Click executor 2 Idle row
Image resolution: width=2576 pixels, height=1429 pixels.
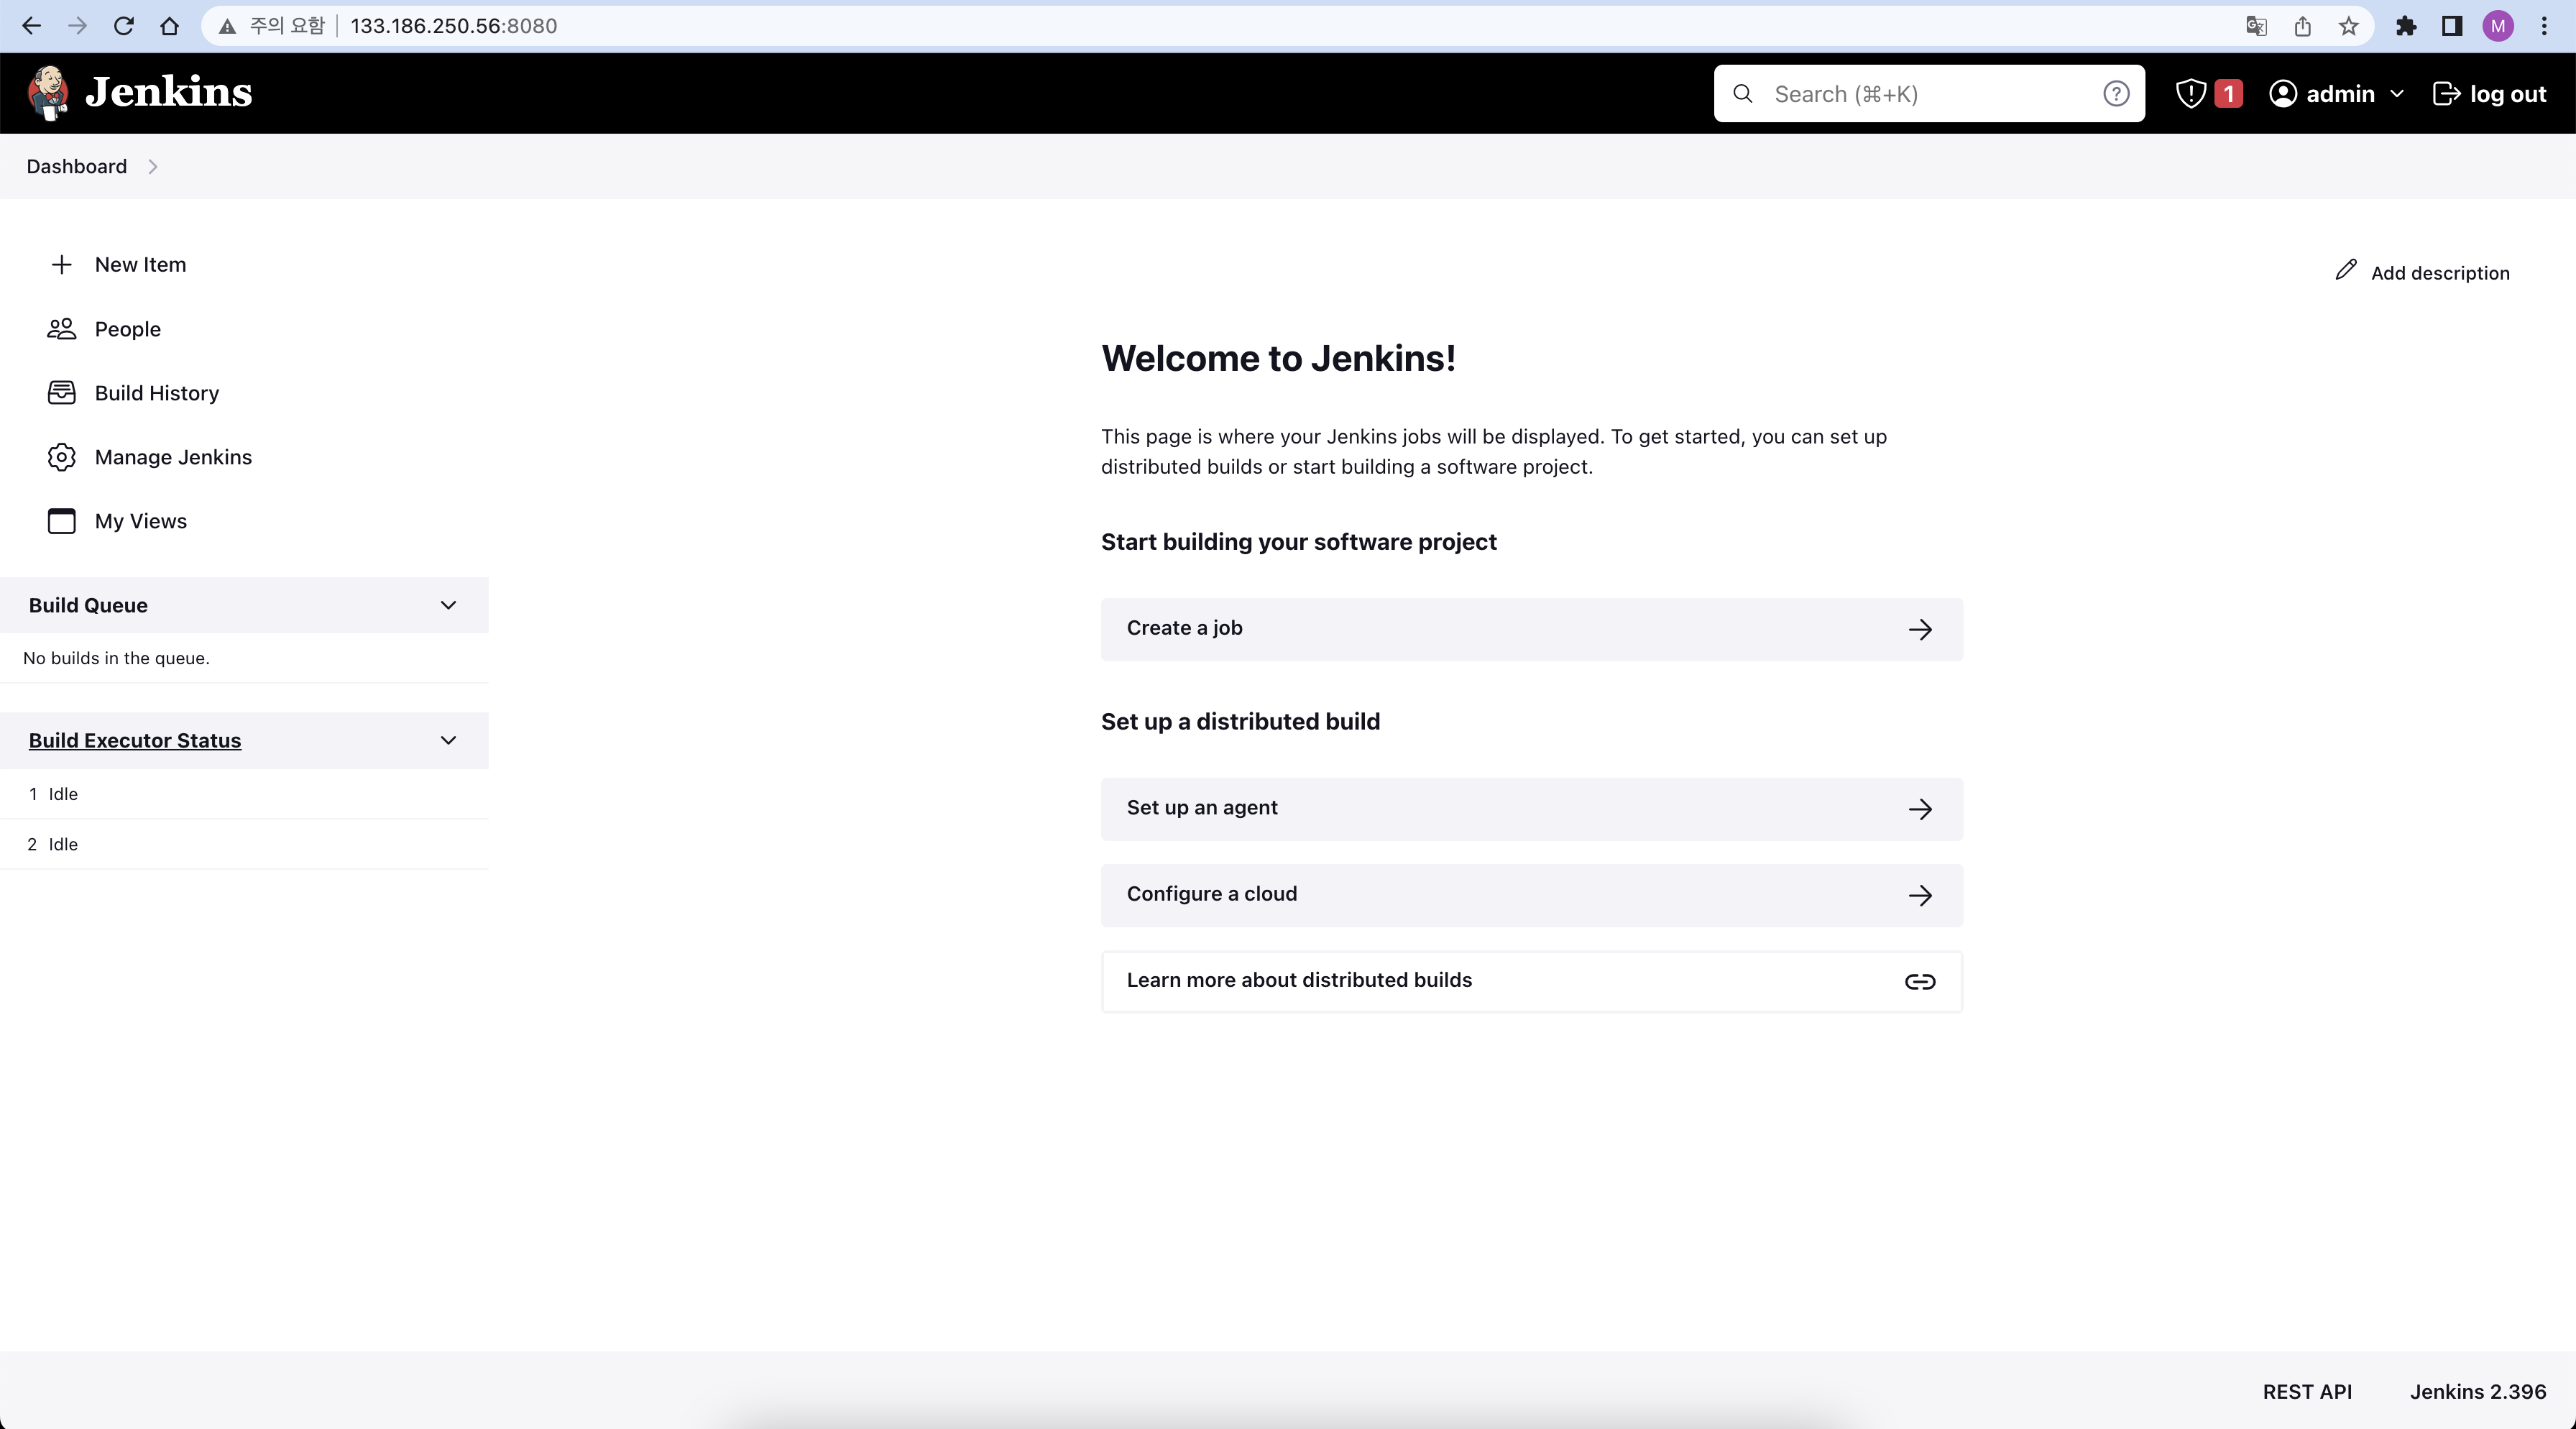pos(244,844)
